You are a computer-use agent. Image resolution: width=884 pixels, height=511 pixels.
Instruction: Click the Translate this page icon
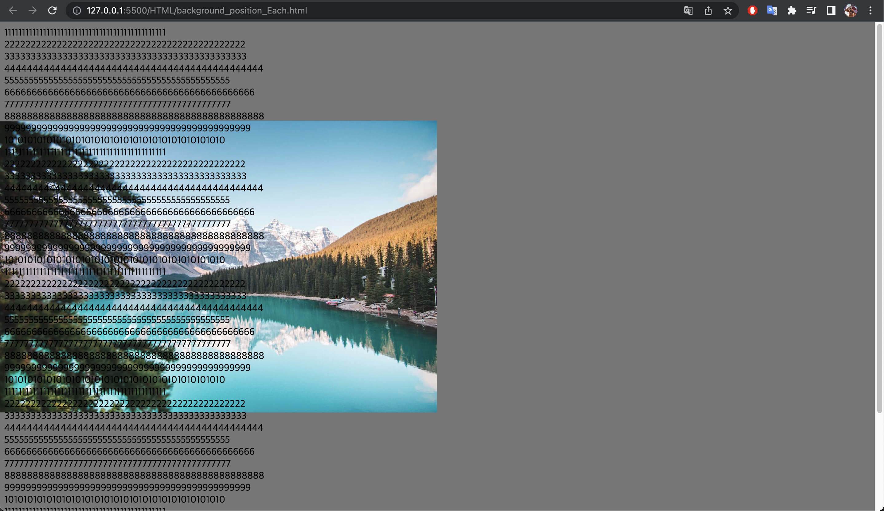(688, 10)
